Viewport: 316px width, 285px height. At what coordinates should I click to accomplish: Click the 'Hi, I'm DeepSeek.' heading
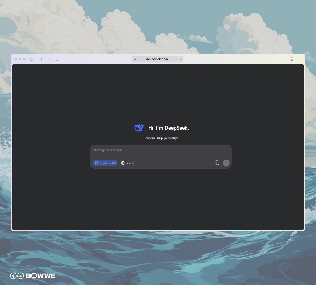click(x=169, y=128)
